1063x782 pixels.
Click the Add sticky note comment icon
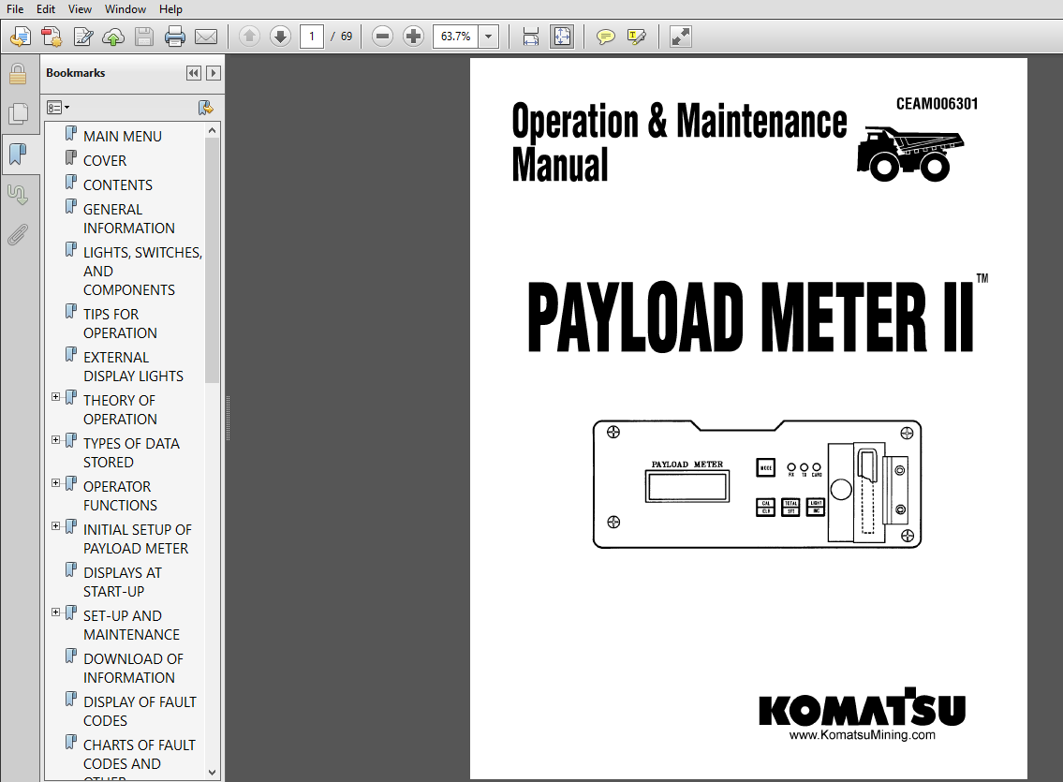(x=605, y=37)
